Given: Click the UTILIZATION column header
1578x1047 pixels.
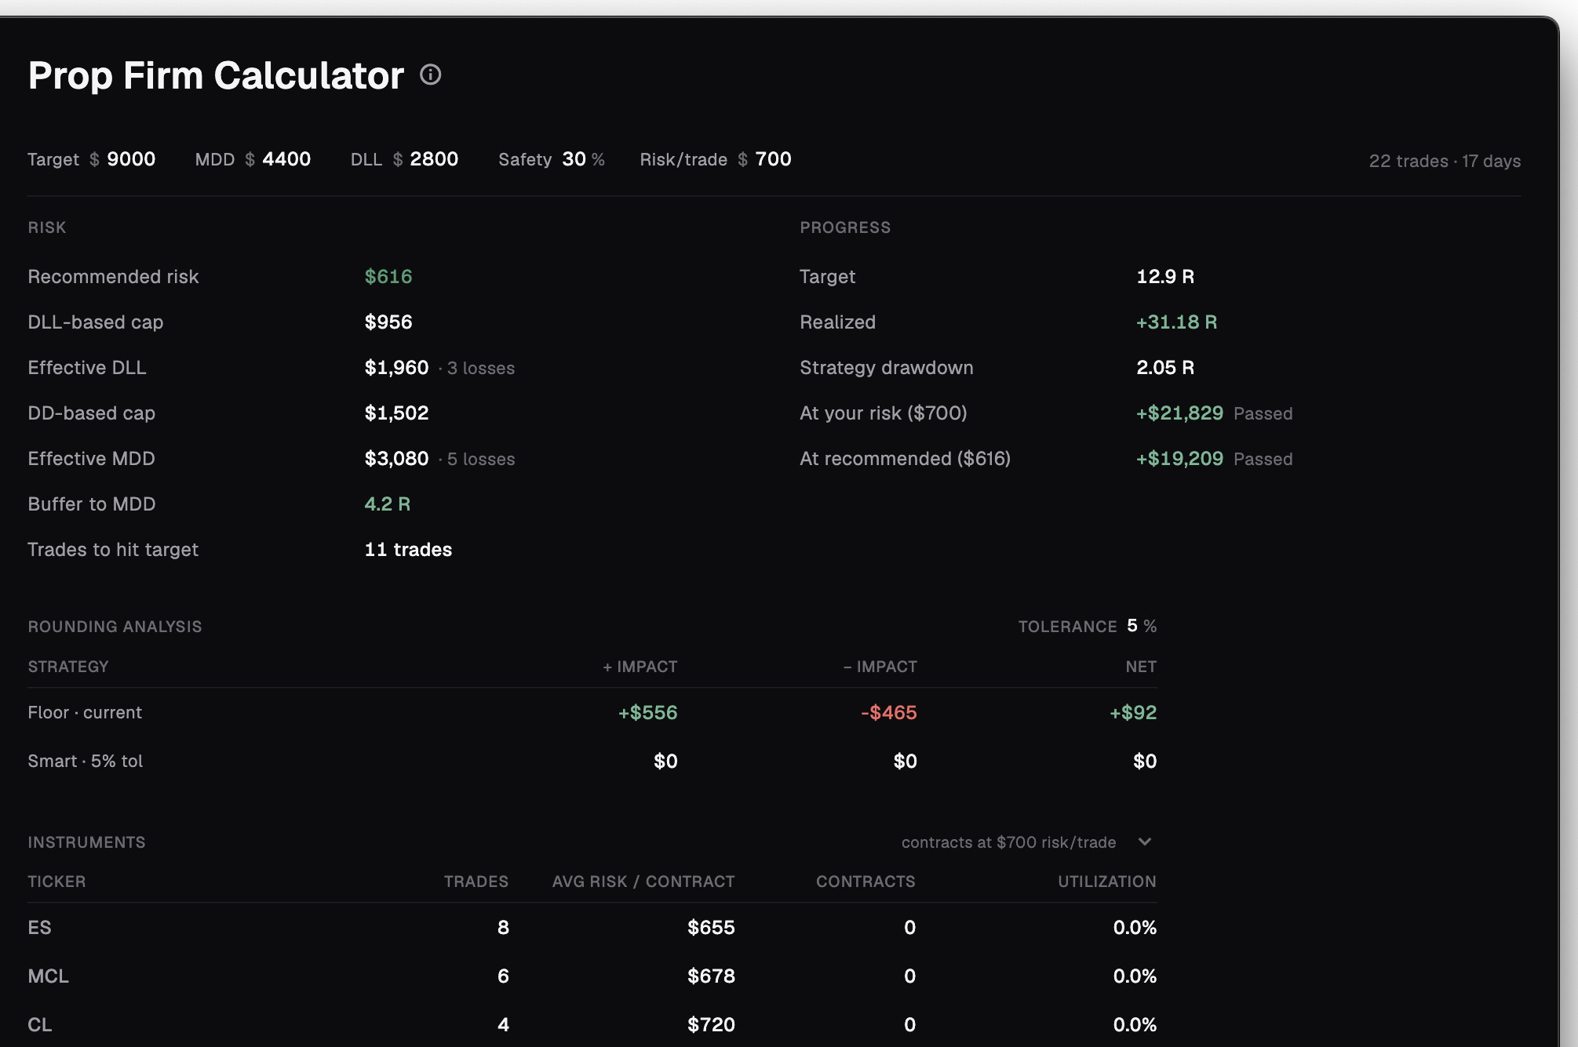Looking at the screenshot, I should tap(1107, 882).
